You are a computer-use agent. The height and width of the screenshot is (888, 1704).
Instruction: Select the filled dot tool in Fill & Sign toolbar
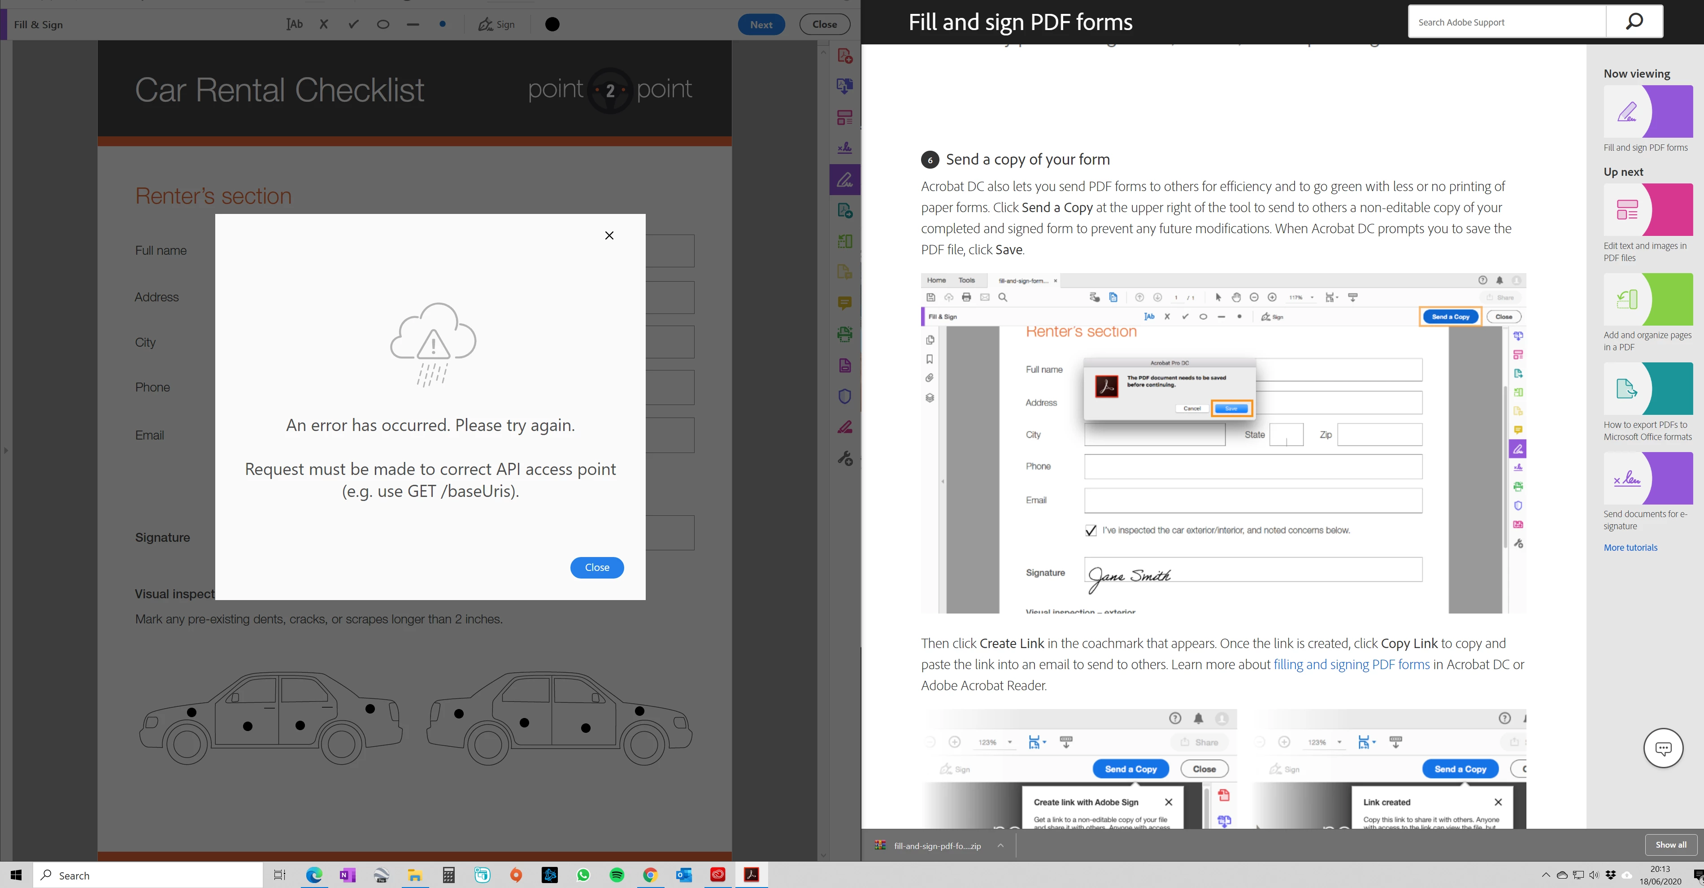(443, 24)
